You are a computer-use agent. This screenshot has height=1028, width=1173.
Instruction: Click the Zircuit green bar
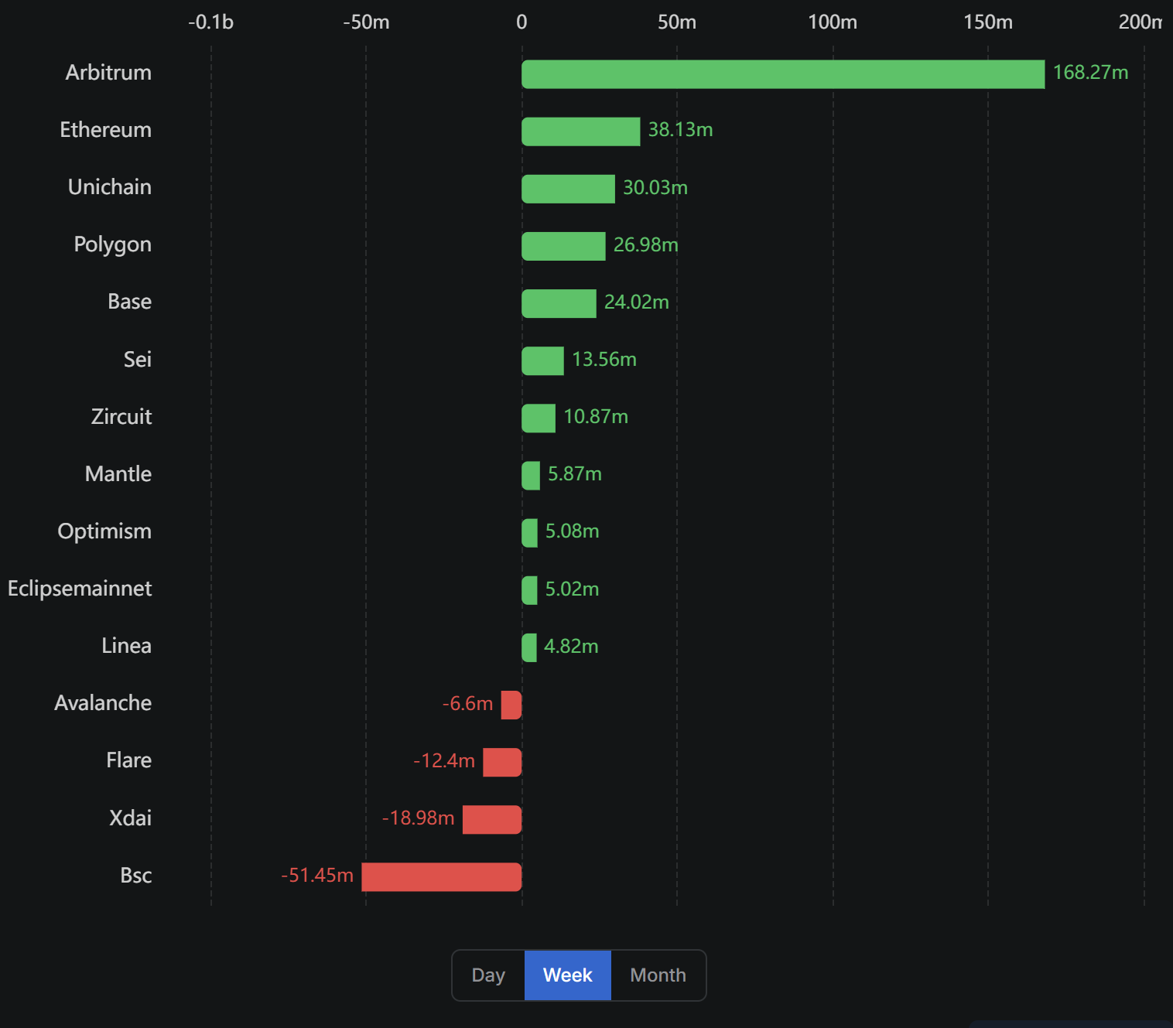(539, 418)
